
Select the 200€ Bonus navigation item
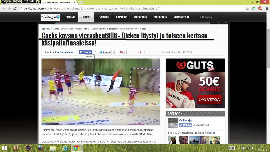(x=140, y=17)
